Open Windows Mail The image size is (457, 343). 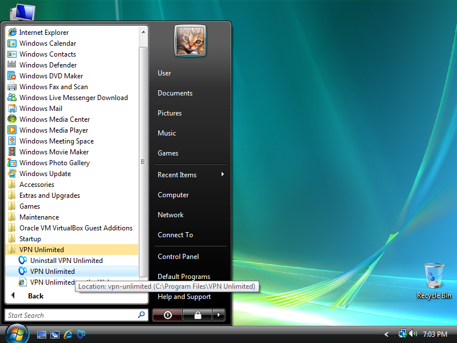click(x=72, y=109)
